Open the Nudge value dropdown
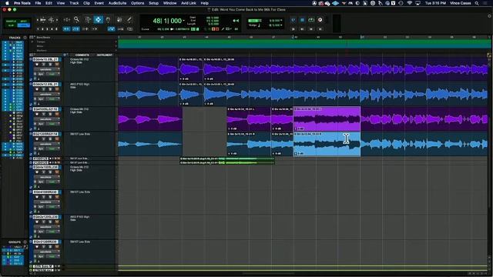Viewport: 493px width, 277px height. click(281, 25)
